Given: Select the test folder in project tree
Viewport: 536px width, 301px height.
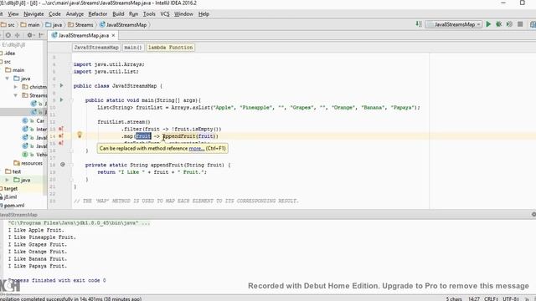Looking at the screenshot, I should coord(13,171).
